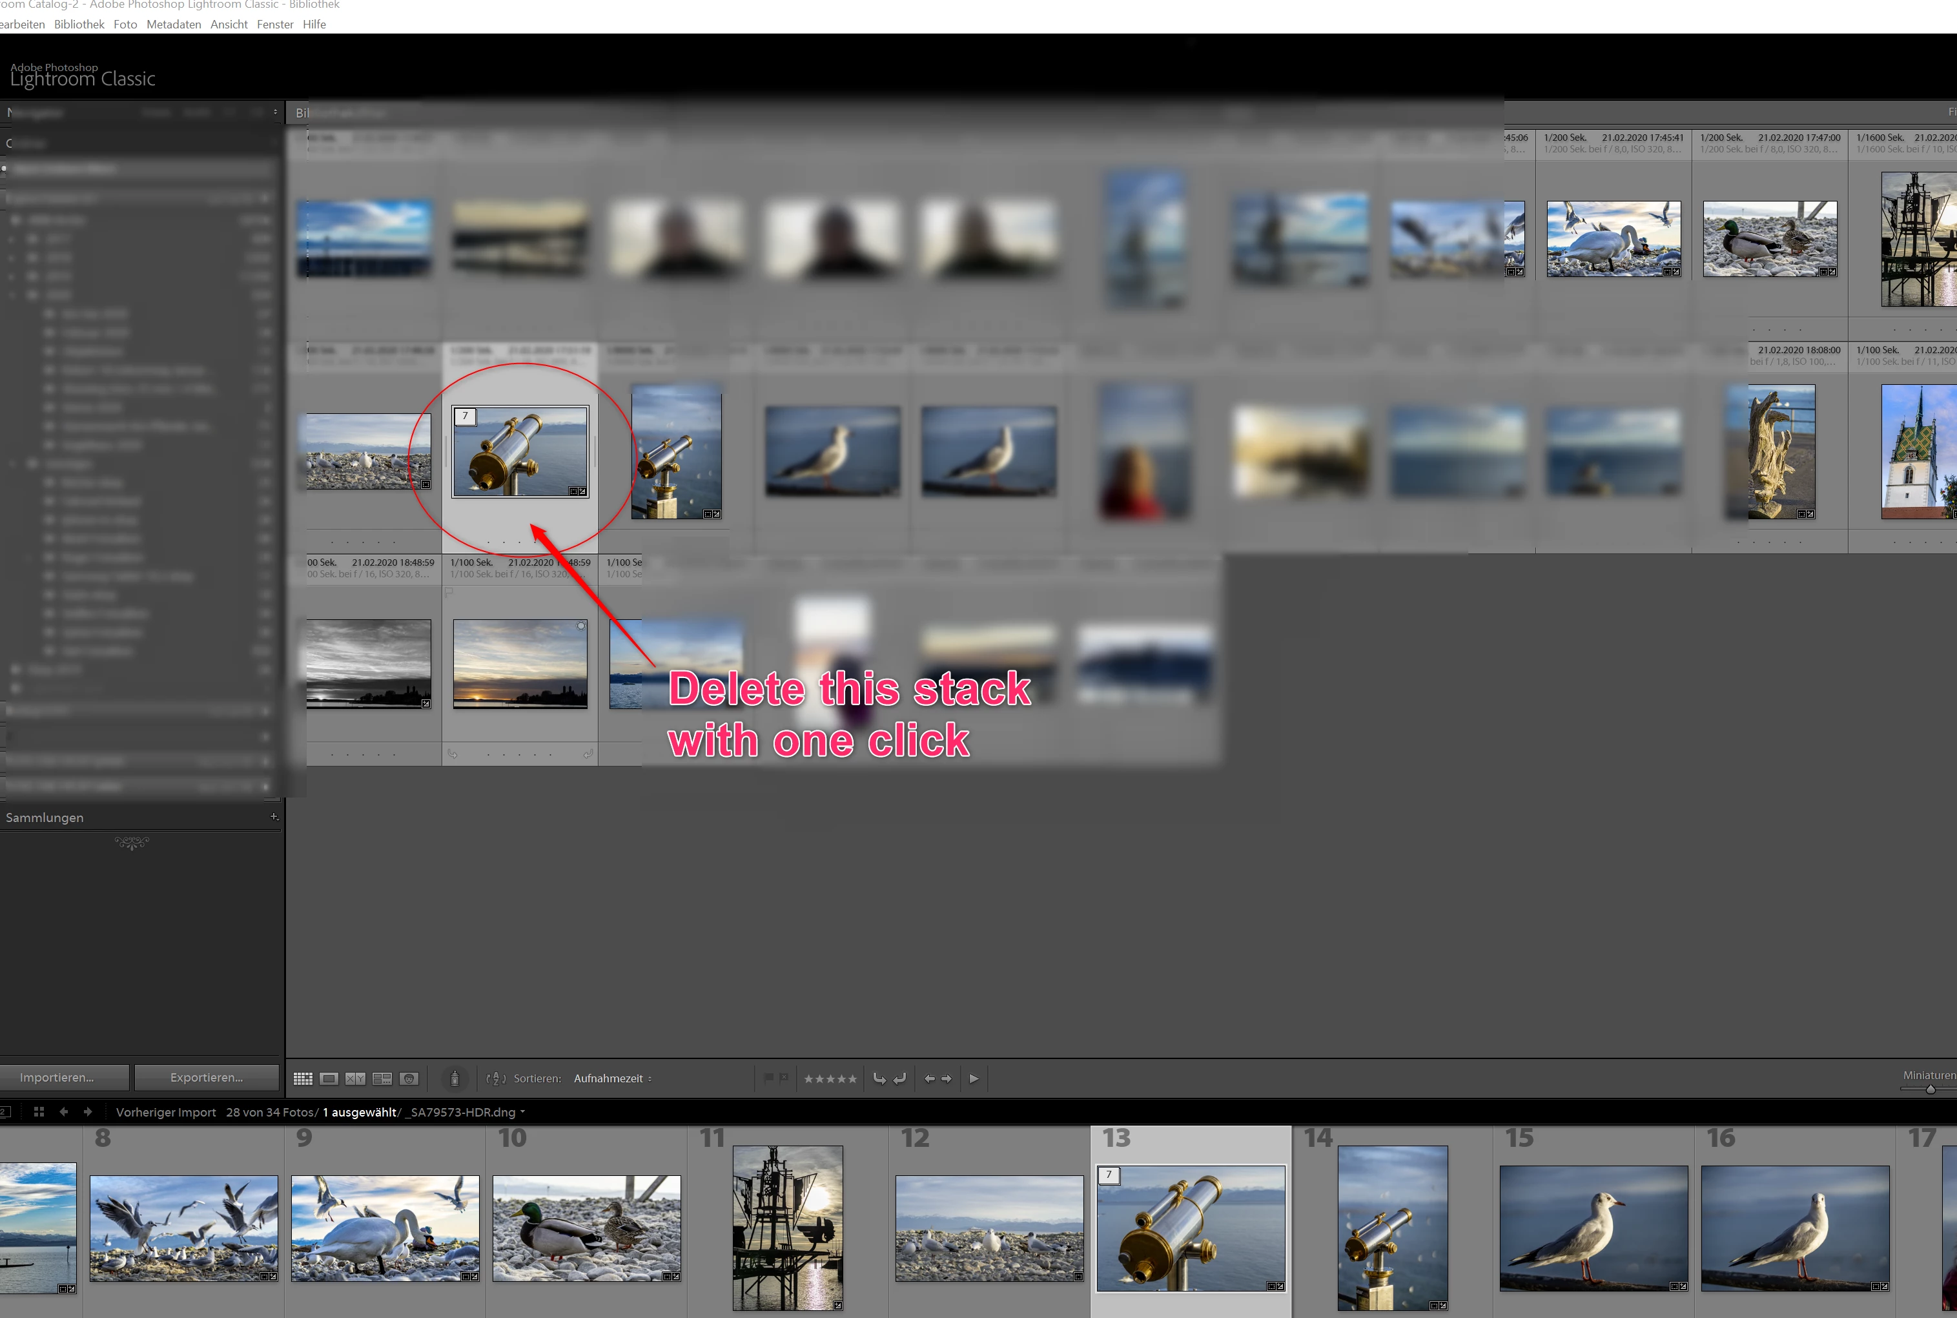This screenshot has height=1318, width=1957.
Task: Add new collection with Sammlungen plus
Action: [x=274, y=817]
